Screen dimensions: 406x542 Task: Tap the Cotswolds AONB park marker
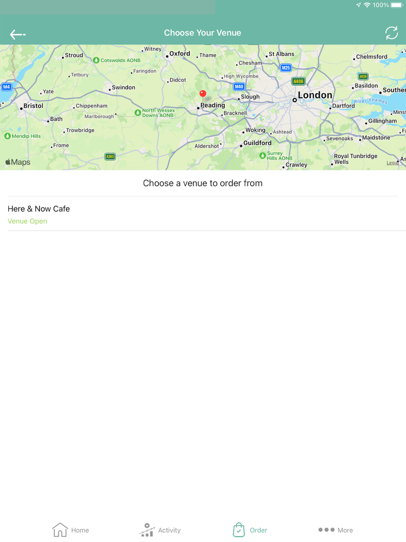[x=96, y=60]
